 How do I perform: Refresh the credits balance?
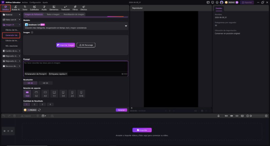coord(39,110)
